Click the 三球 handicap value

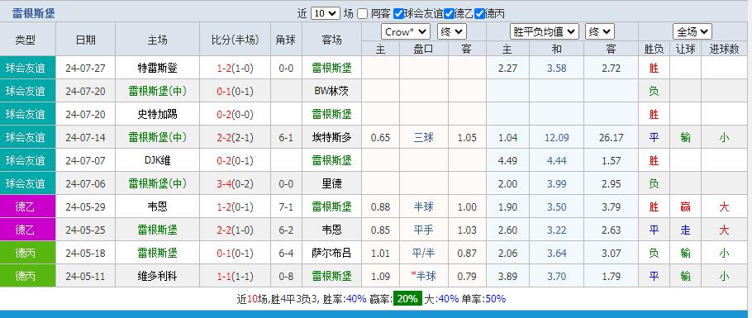(x=423, y=138)
